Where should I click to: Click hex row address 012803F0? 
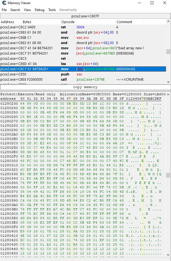pyautogui.click(x=9, y=227)
